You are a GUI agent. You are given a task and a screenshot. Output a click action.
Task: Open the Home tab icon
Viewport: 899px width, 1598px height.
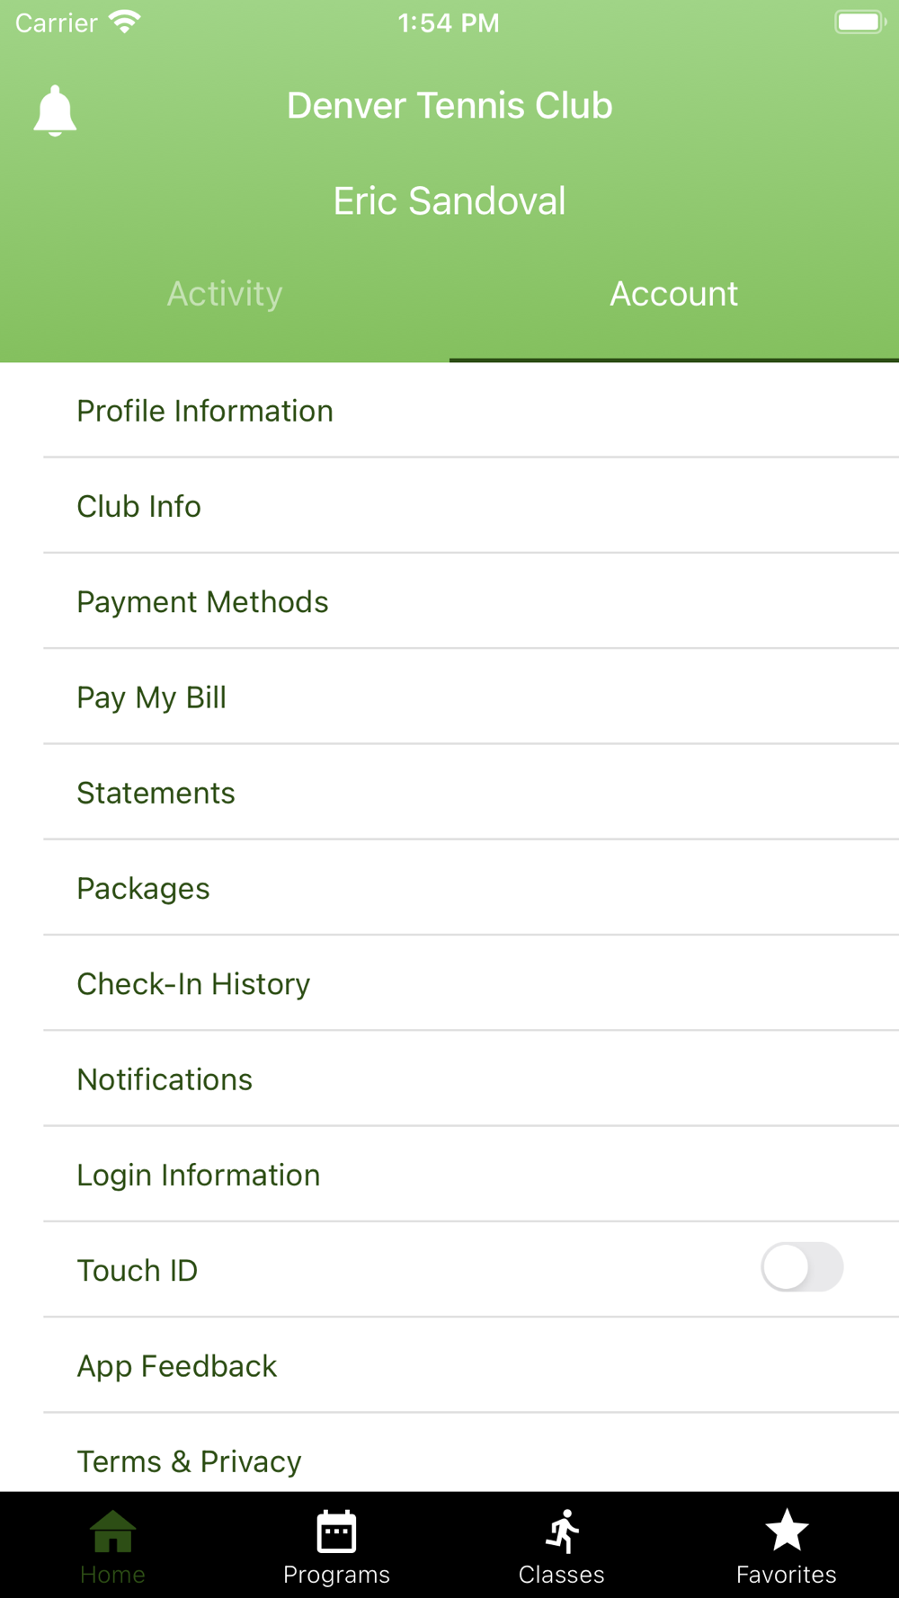(112, 1531)
